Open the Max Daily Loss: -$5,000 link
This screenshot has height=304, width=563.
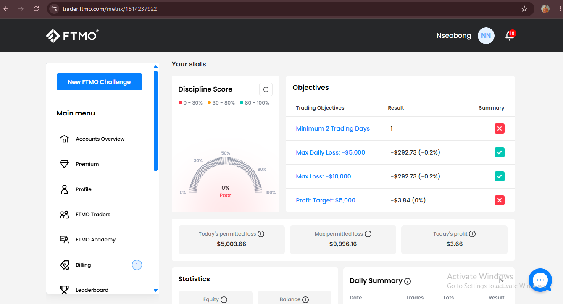[331, 152]
